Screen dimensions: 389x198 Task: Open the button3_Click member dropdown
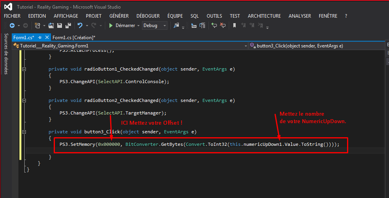317,45
